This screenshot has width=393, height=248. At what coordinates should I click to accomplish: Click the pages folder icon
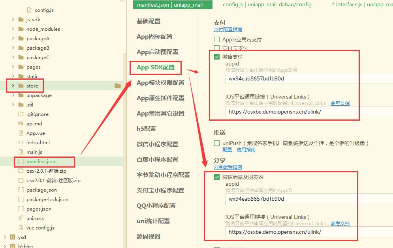(21, 67)
